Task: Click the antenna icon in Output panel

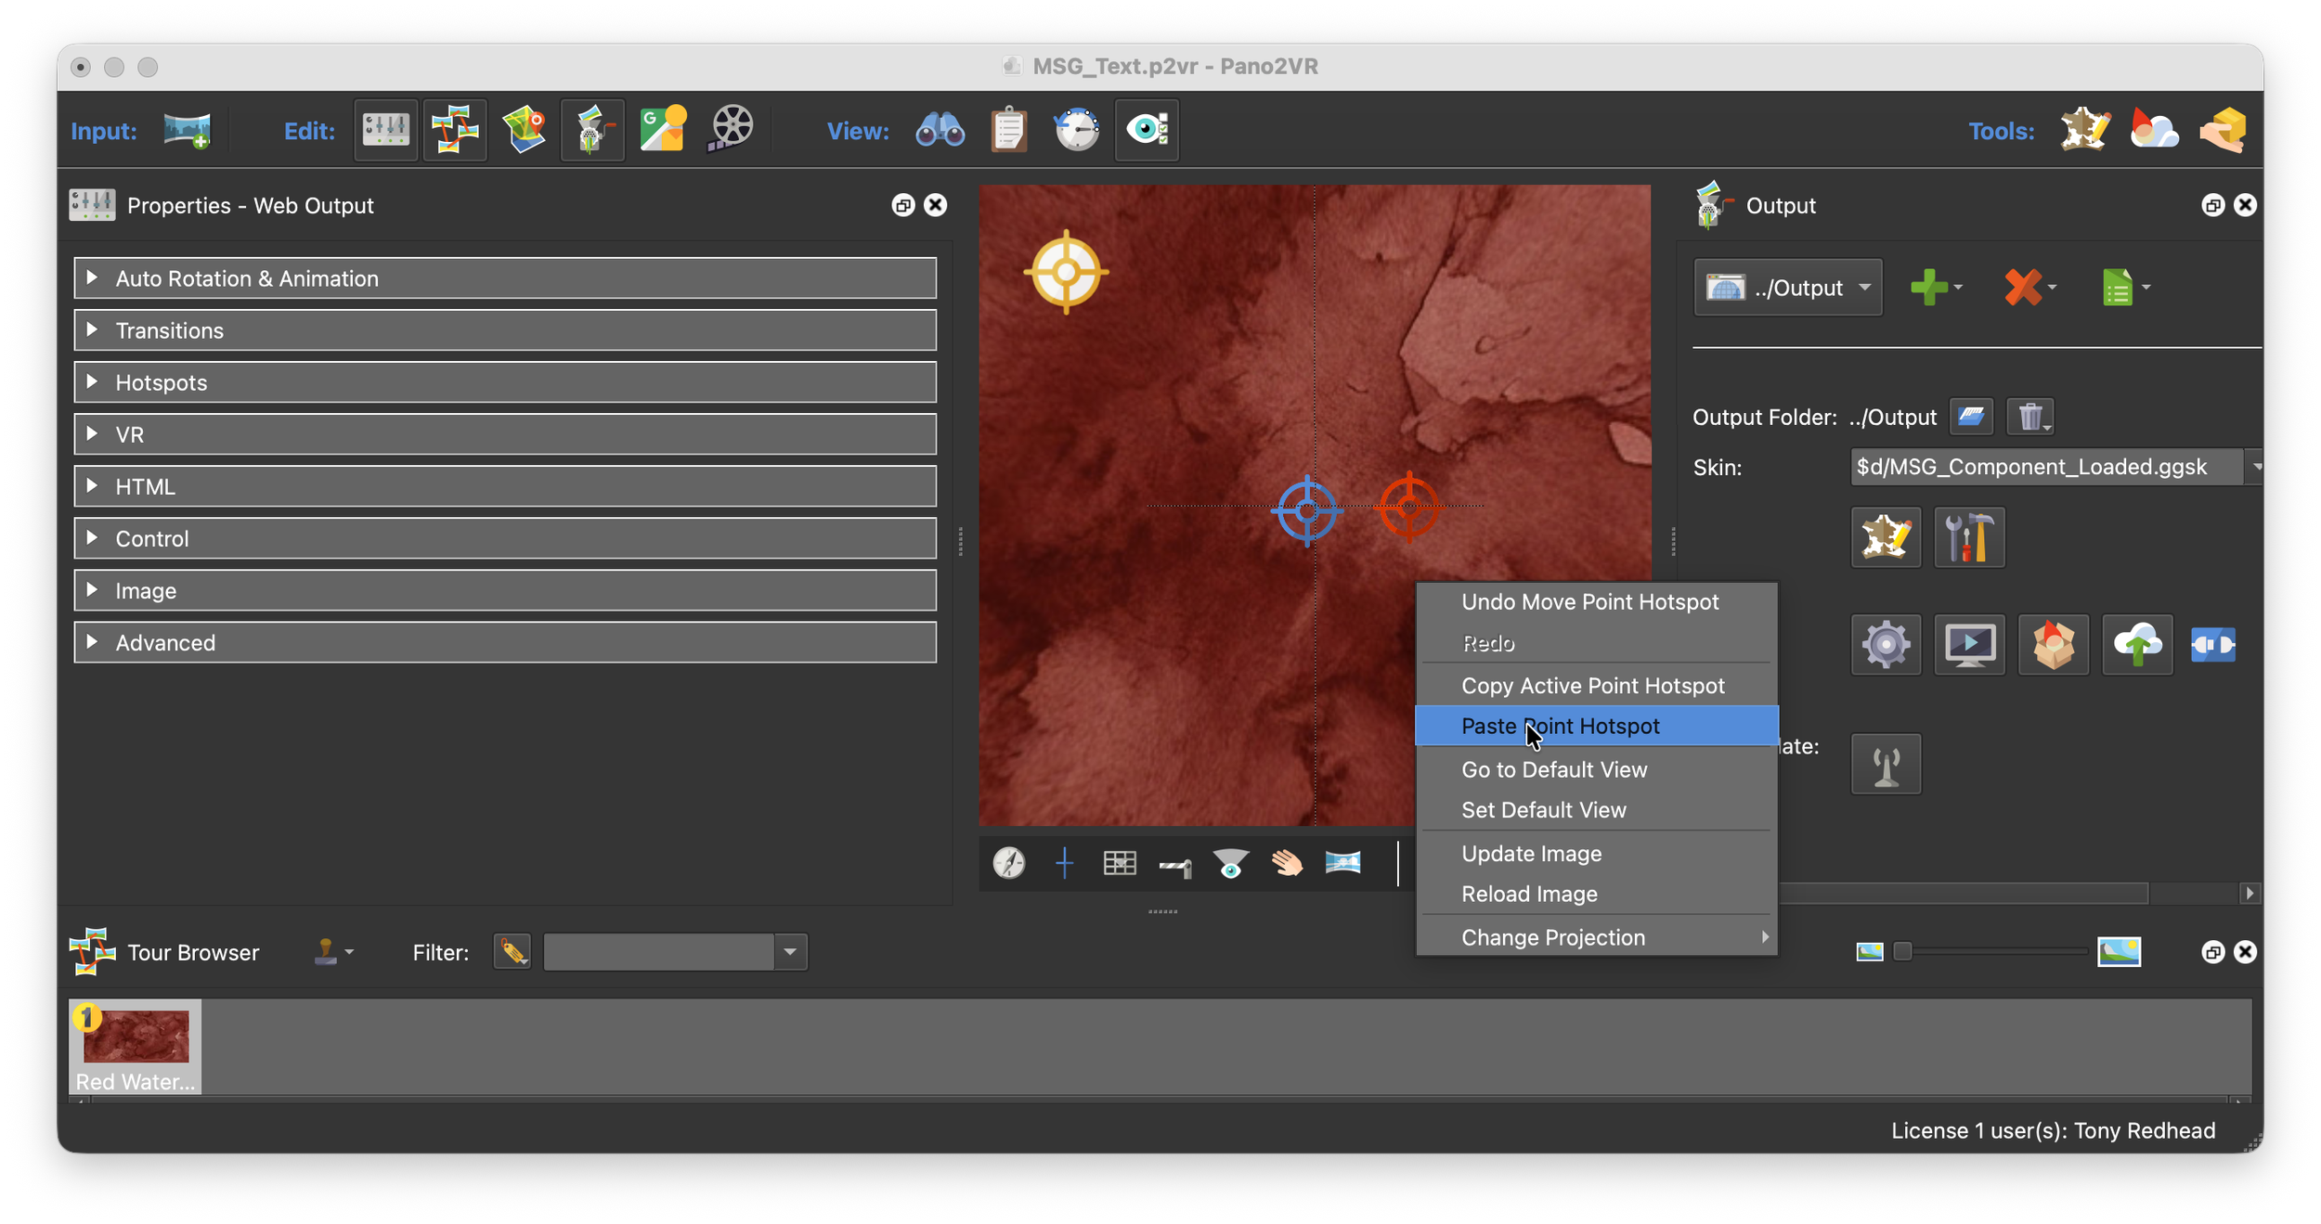Action: click(x=1886, y=764)
